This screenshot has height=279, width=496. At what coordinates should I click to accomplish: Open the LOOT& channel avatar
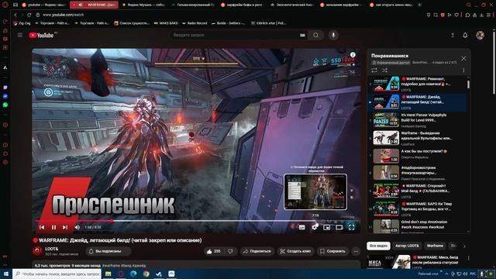pos(37,251)
